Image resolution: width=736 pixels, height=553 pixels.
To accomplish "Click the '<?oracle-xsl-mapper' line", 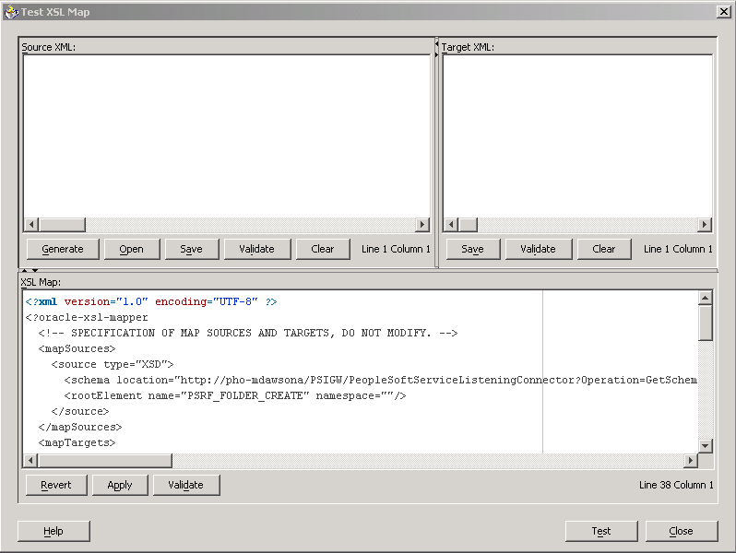I will tap(87, 318).
